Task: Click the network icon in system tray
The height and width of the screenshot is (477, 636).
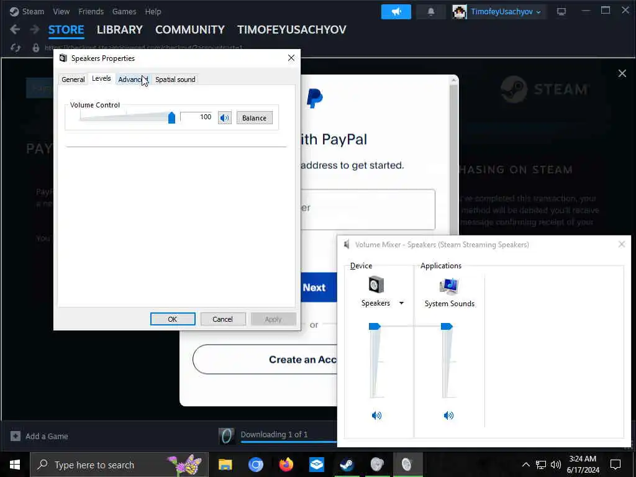Action: pyautogui.click(x=541, y=465)
